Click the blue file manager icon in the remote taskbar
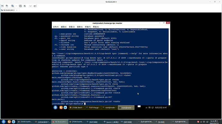Viewport: 222px width, 124px height. tap(65, 108)
